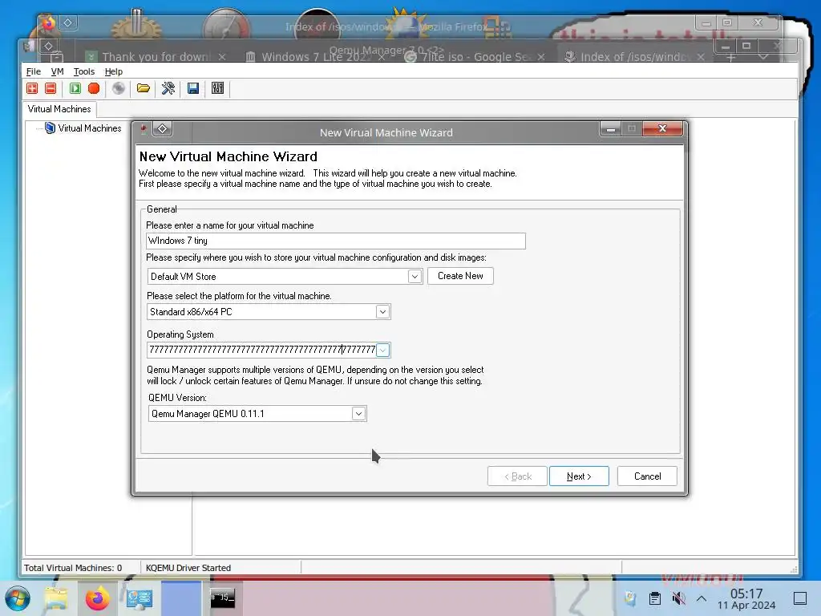
Task: Open the terminal taskbar icon
Action: pyautogui.click(x=223, y=598)
